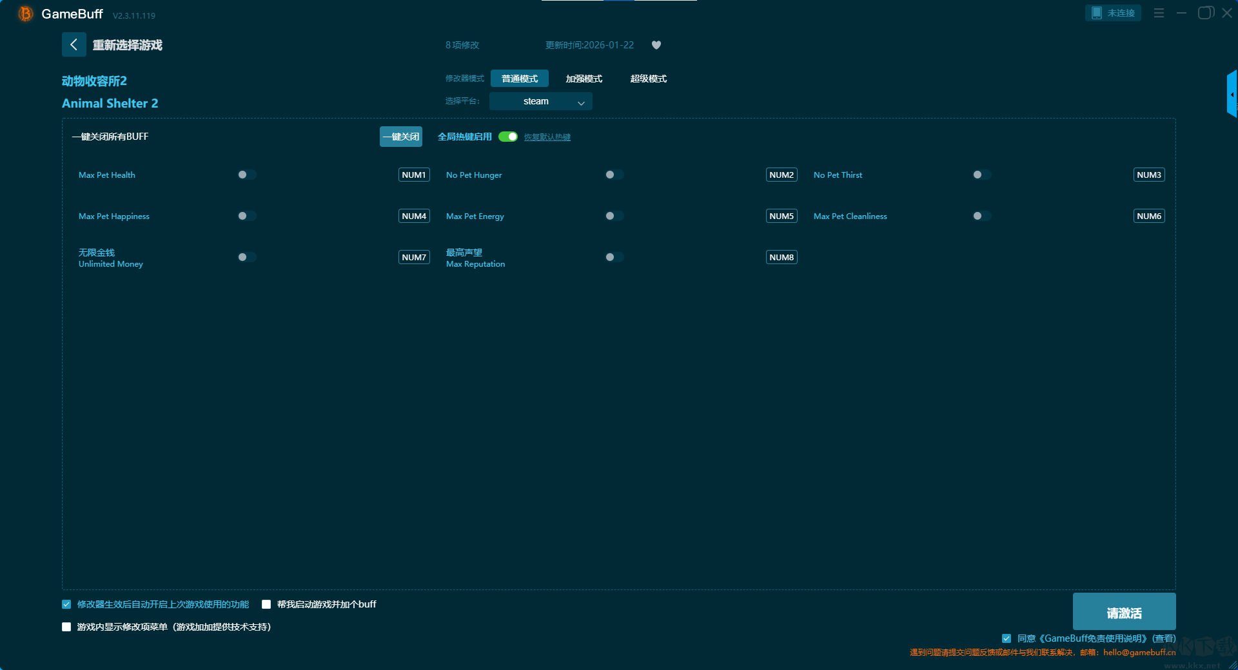The width and height of the screenshot is (1238, 670).
Task: Click the 请激活 activate button
Action: pyautogui.click(x=1123, y=612)
